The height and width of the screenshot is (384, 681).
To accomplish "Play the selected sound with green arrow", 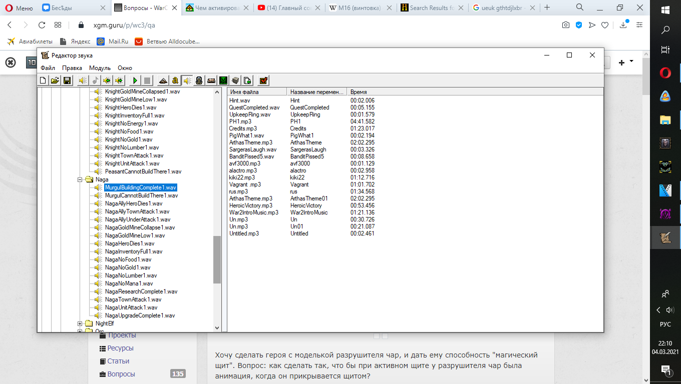I will coord(135,80).
